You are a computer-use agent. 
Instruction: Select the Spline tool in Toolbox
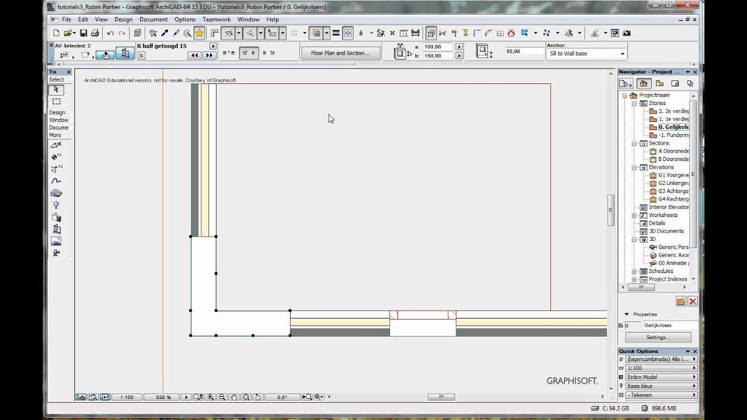point(56,181)
